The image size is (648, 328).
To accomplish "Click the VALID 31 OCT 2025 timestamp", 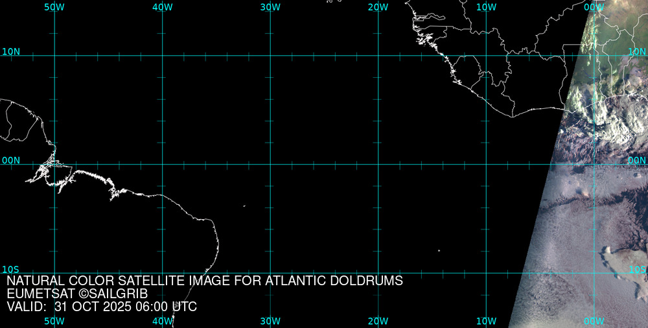I will (x=102, y=307).
